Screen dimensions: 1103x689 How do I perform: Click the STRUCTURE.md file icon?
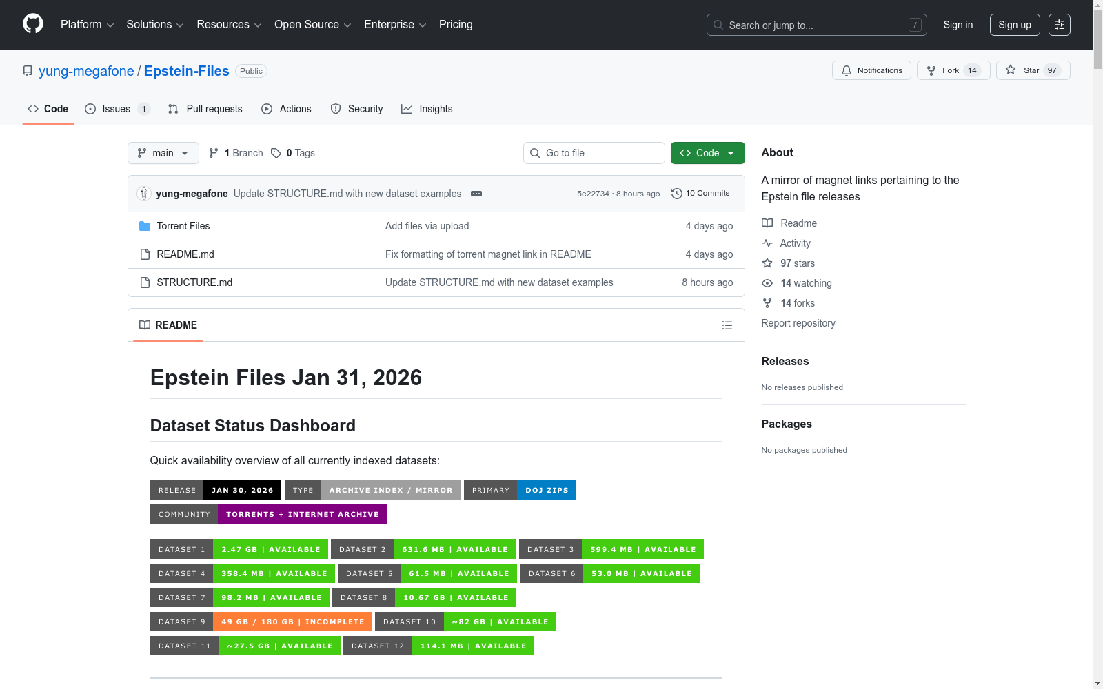145,282
